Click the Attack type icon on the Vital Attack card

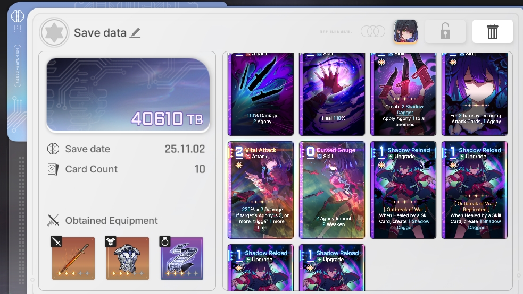(248, 157)
